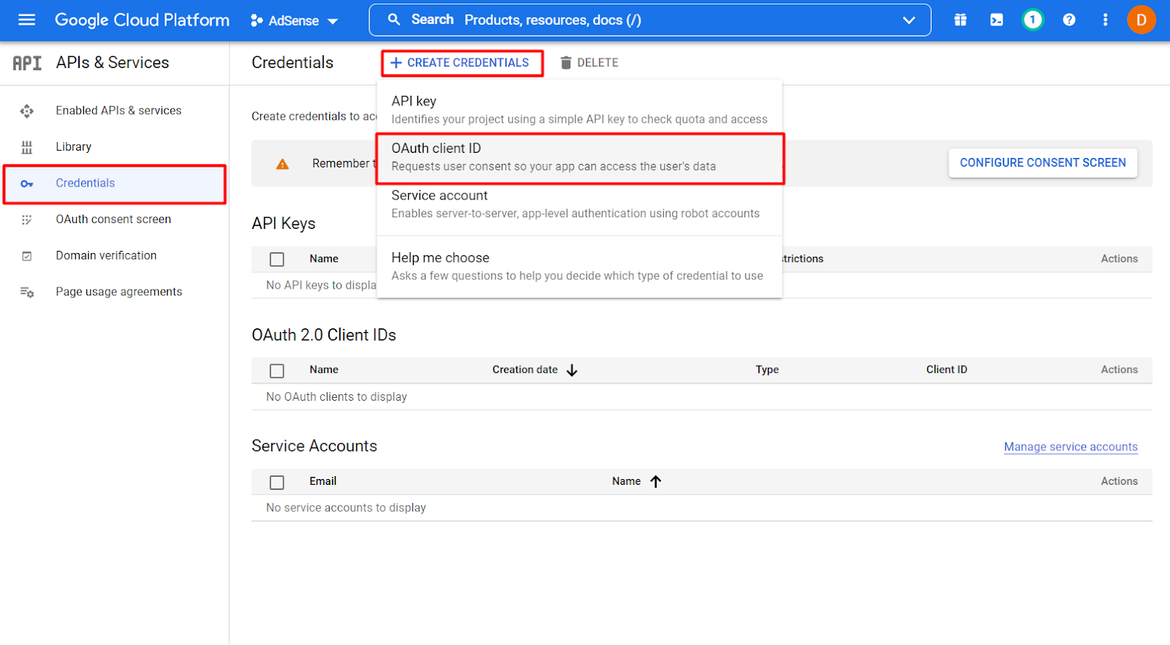Select Credentials in the sidebar

tap(115, 184)
